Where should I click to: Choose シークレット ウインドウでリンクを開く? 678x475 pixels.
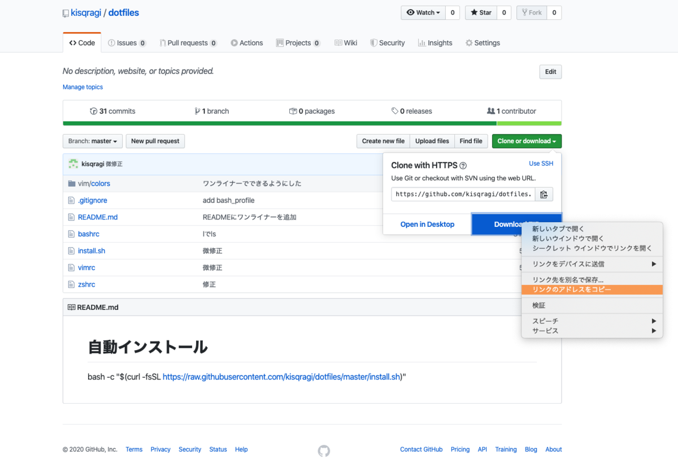coord(592,248)
